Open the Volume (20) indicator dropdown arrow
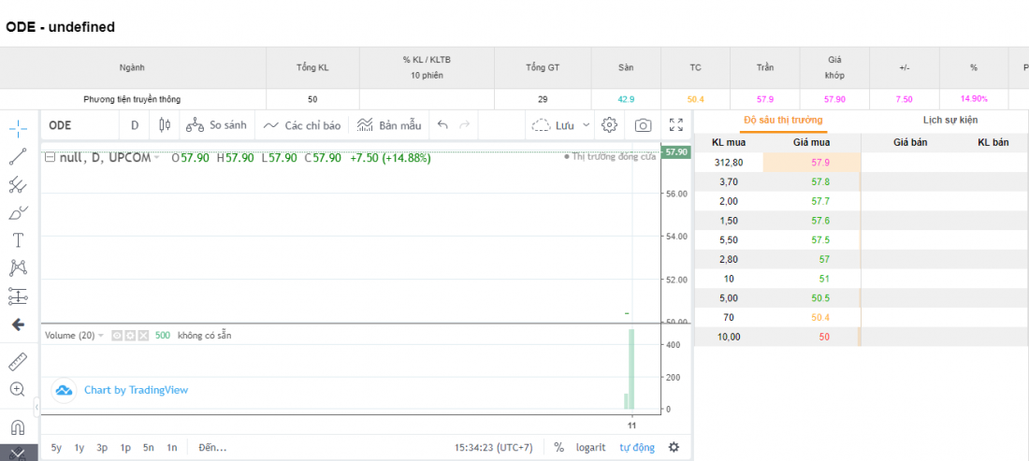 pyautogui.click(x=101, y=336)
